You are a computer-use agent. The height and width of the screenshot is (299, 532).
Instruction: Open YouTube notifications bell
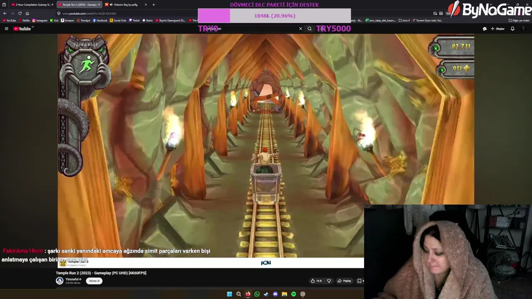(512, 29)
